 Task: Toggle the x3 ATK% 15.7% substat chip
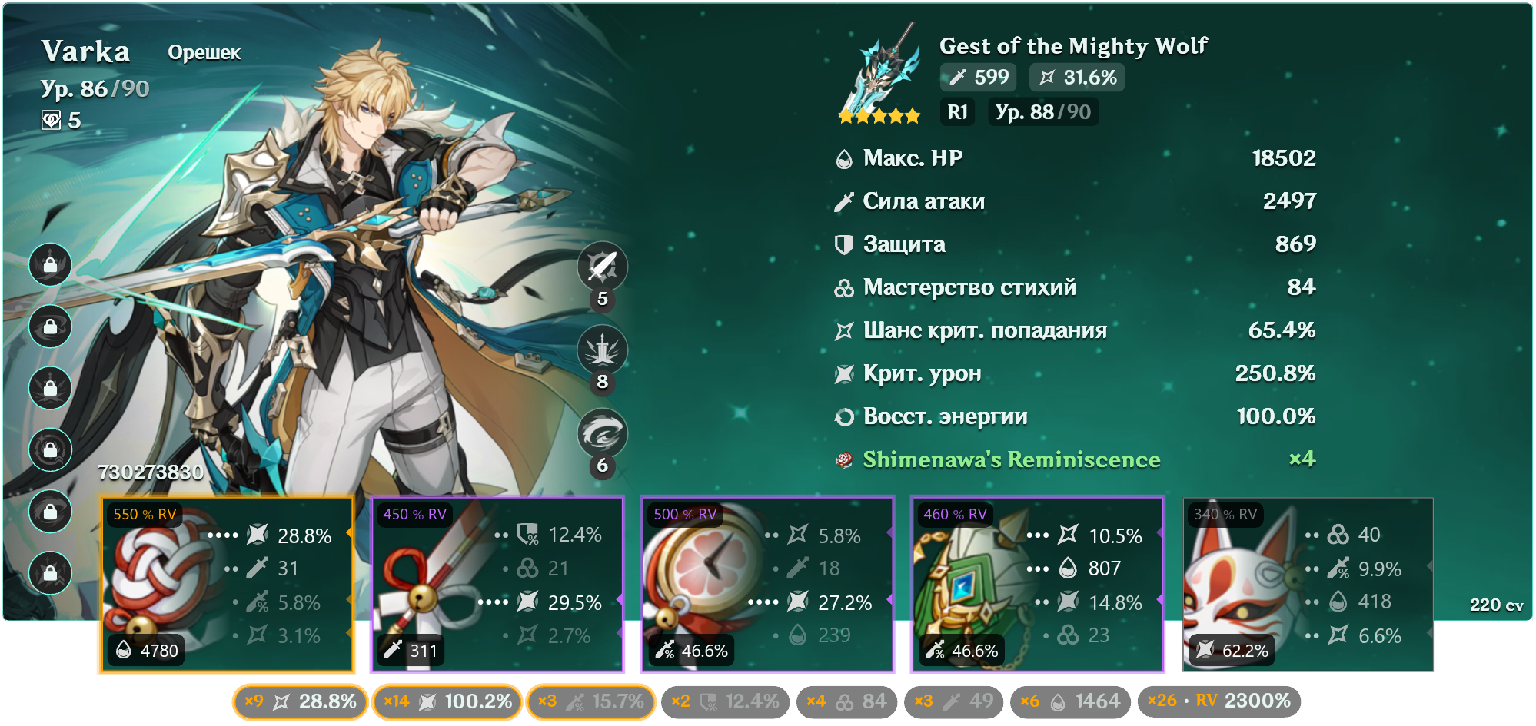[590, 701]
